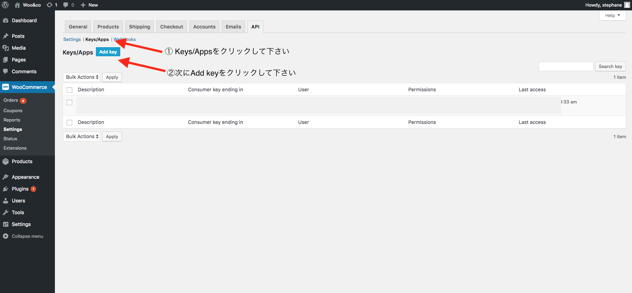The height and width of the screenshot is (293, 632).
Task: Click the Tools wrench icon
Action: click(6, 212)
